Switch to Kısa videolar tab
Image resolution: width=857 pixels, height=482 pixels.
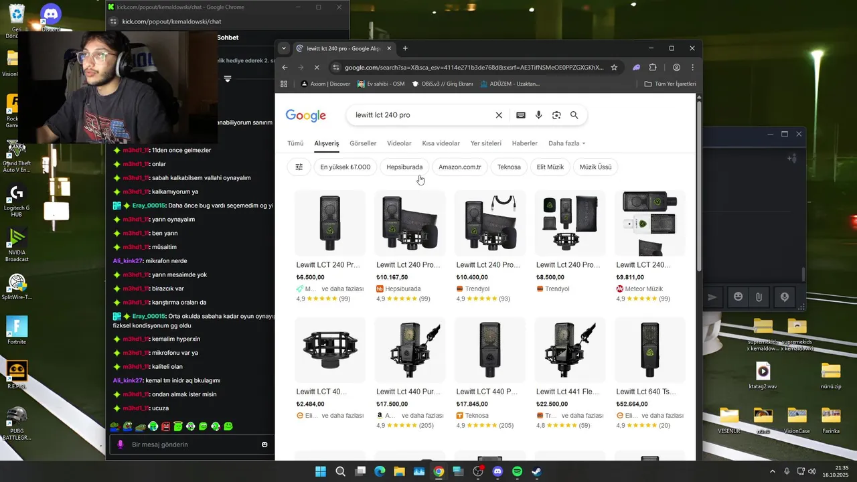(441, 143)
